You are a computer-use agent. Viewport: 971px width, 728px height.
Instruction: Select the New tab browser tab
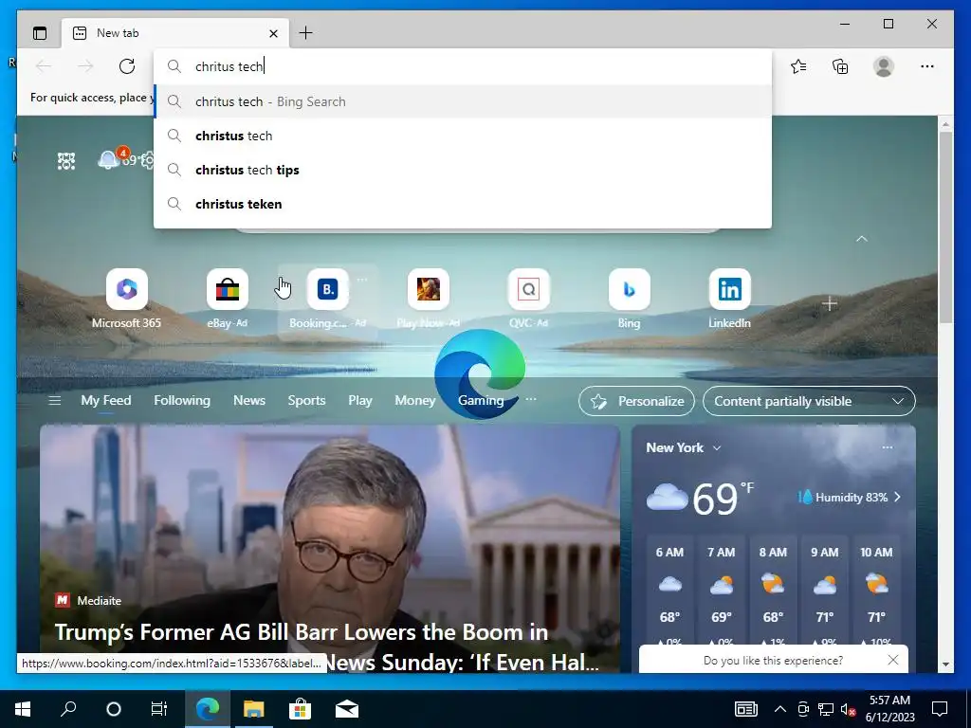175,33
